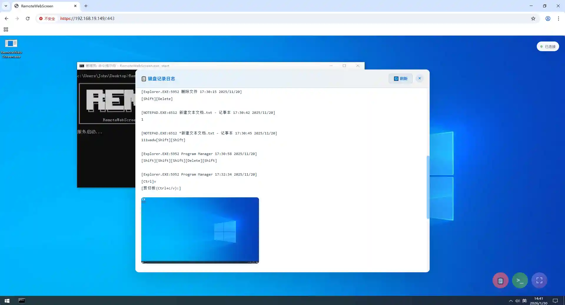Open the Chrome three-dot menu
Screen dimensions: 565x305
[x=558, y=19]
